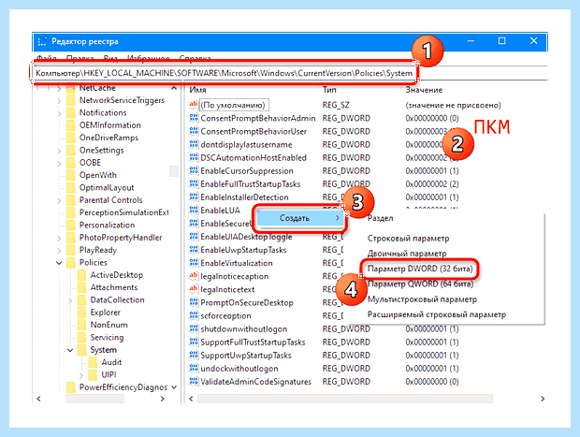Select the ActiveDesktop tree item
Image resolution: width=580 pixels, height=437 pixels.
tap(117, 275)
